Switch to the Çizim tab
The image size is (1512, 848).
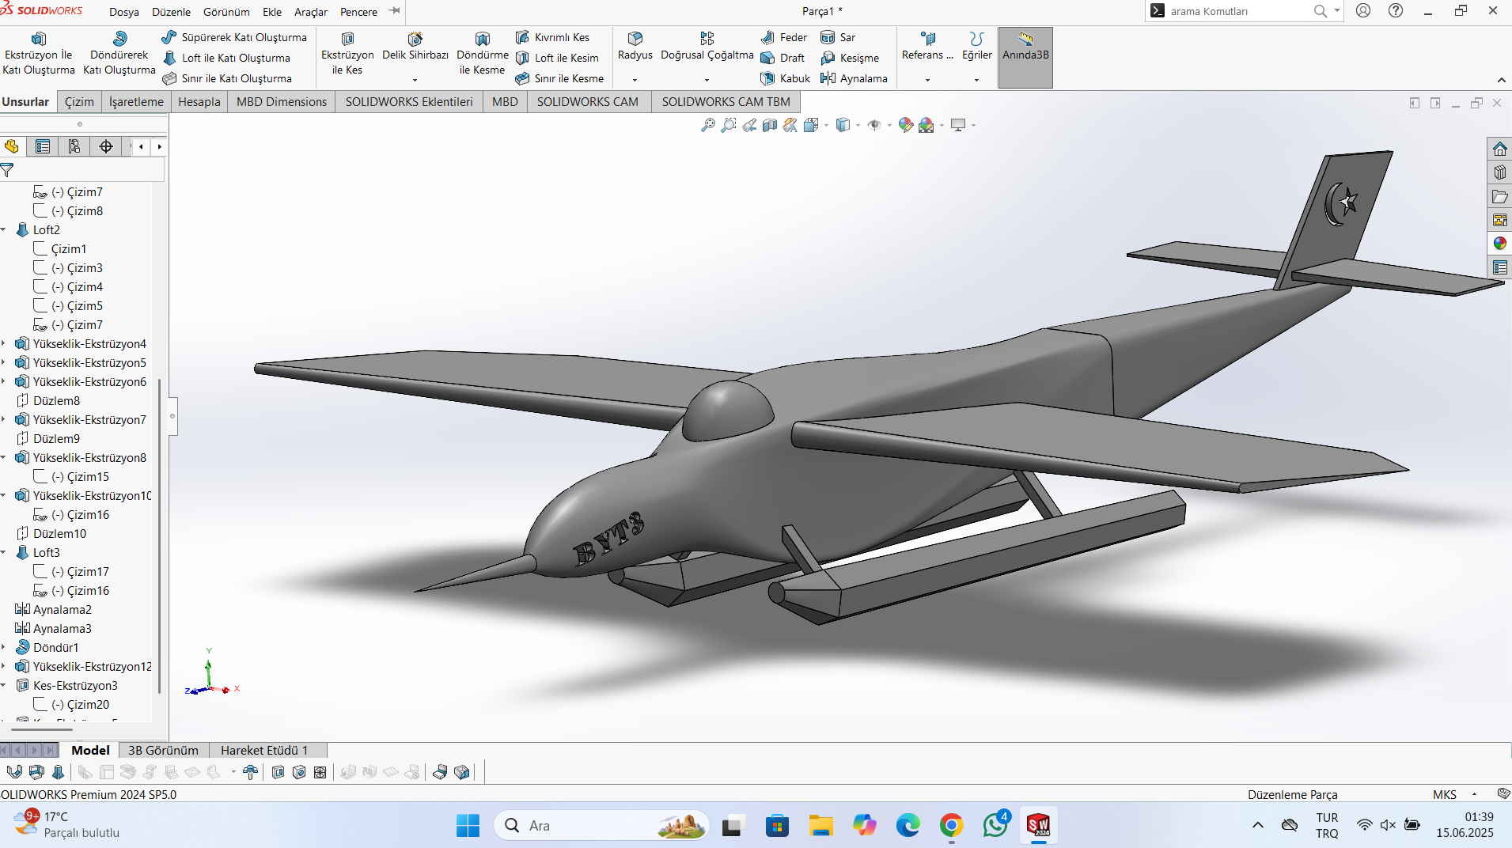pos(79,101)
